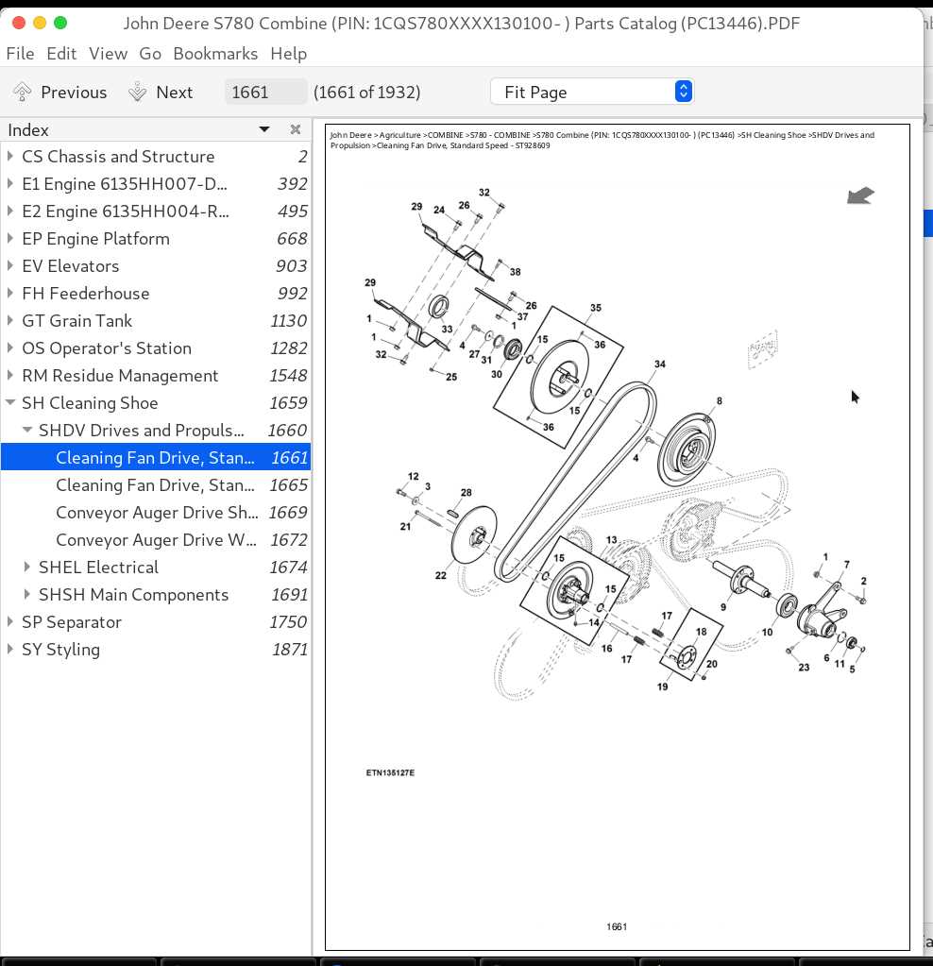Expand the E1 Engine 6135HH007 node

(x=9, y=183)
